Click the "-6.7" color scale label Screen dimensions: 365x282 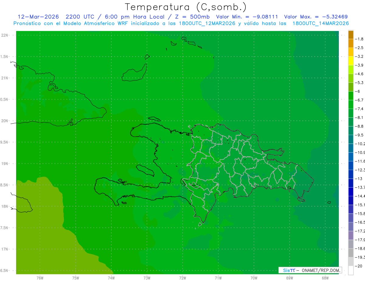point(359,100)
